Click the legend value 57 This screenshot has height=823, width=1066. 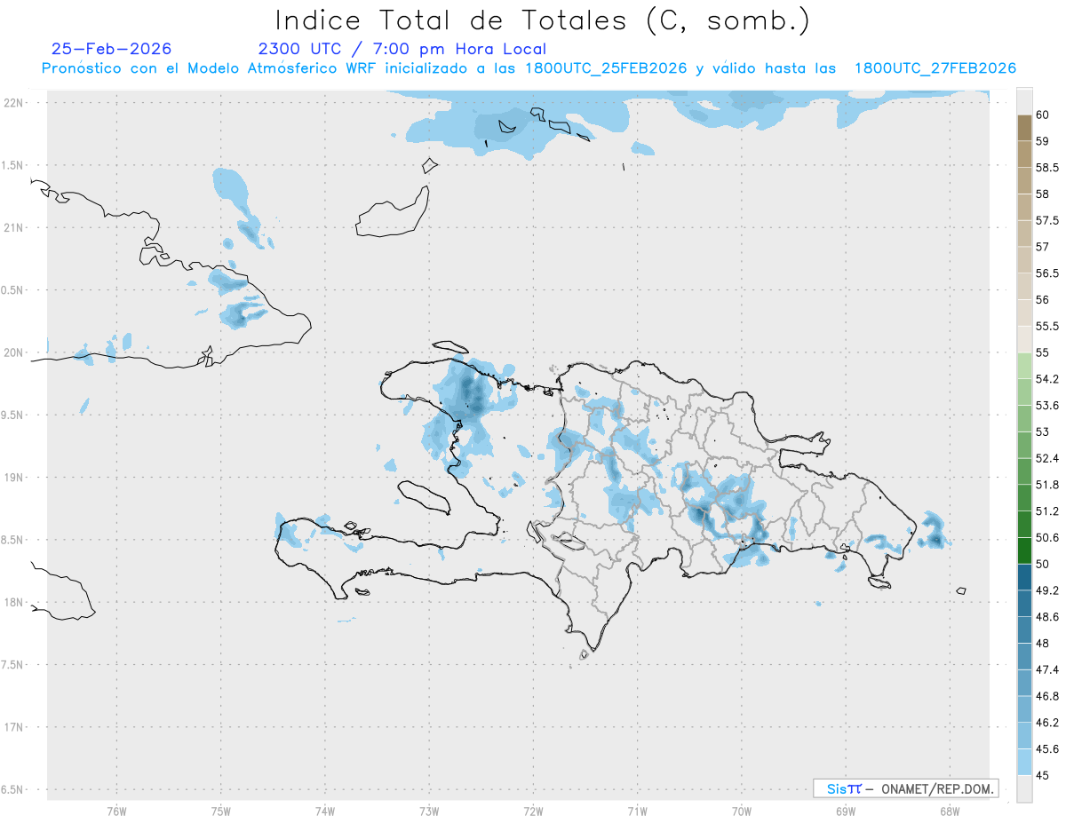[x=1043, y=247]
